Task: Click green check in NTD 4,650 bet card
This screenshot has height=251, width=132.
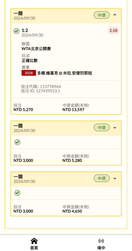Action: coord(17,193)
